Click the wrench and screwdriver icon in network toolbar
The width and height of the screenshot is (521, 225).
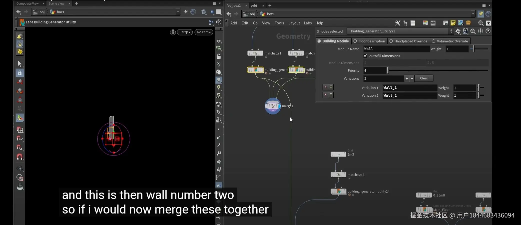pyautogui.click(x=398, y=23)
